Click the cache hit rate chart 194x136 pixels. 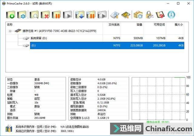[x=158, y=98]
